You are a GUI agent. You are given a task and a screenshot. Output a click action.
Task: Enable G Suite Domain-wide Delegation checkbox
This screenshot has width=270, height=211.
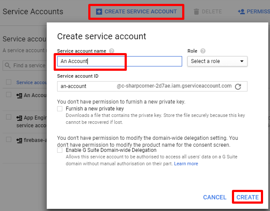60,151
